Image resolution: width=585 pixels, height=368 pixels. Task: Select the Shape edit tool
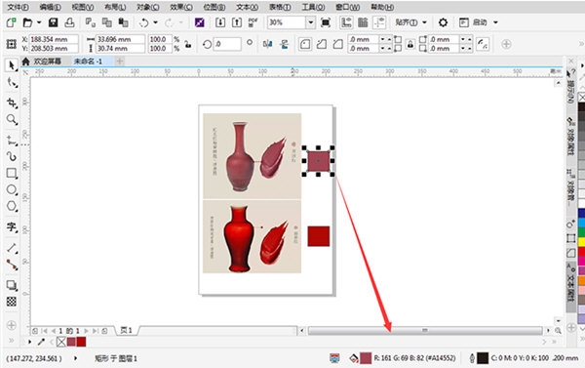pos(12,83)
